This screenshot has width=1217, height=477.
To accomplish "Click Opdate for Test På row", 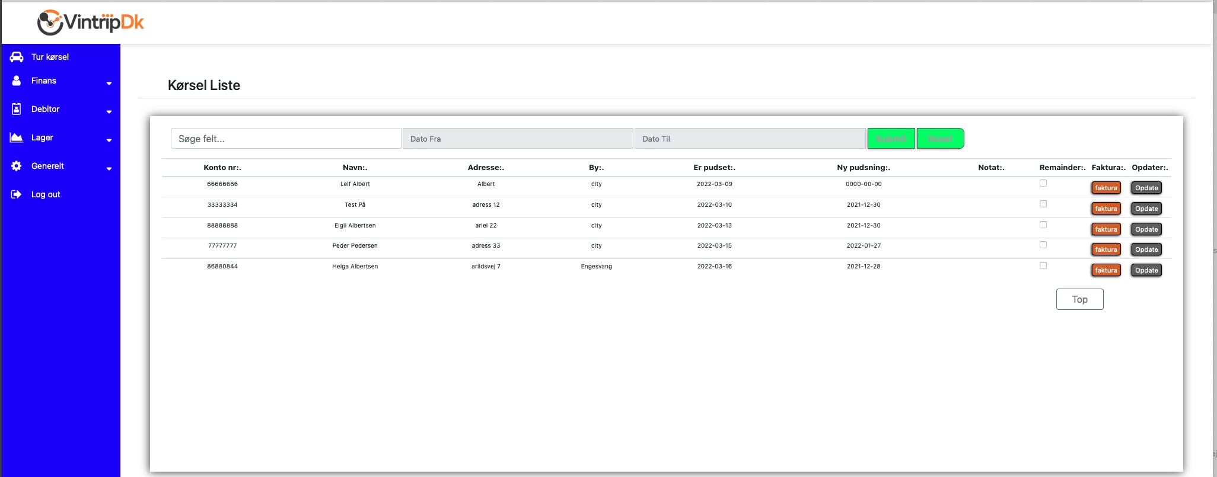I will [1146, 209].
